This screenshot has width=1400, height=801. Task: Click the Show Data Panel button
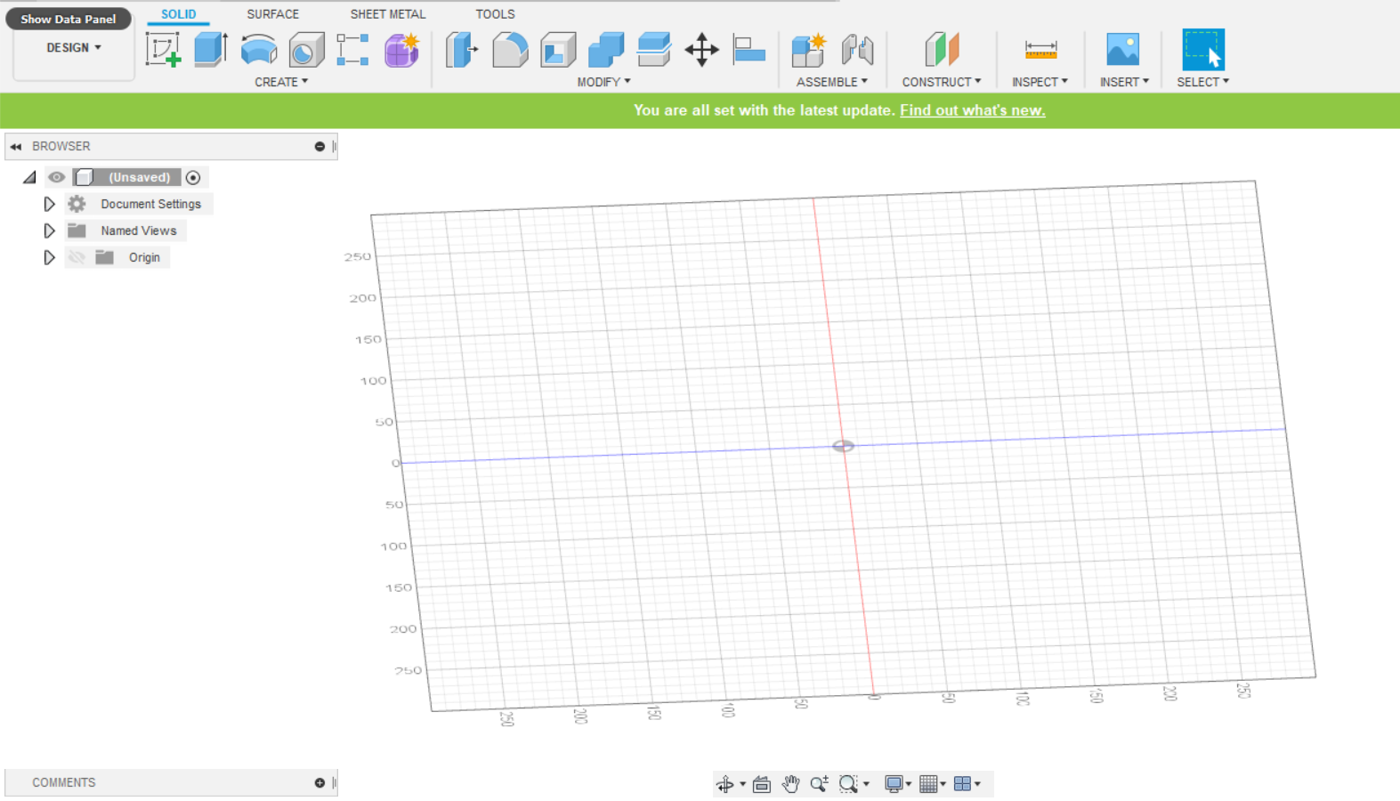[x=69, y=19]
